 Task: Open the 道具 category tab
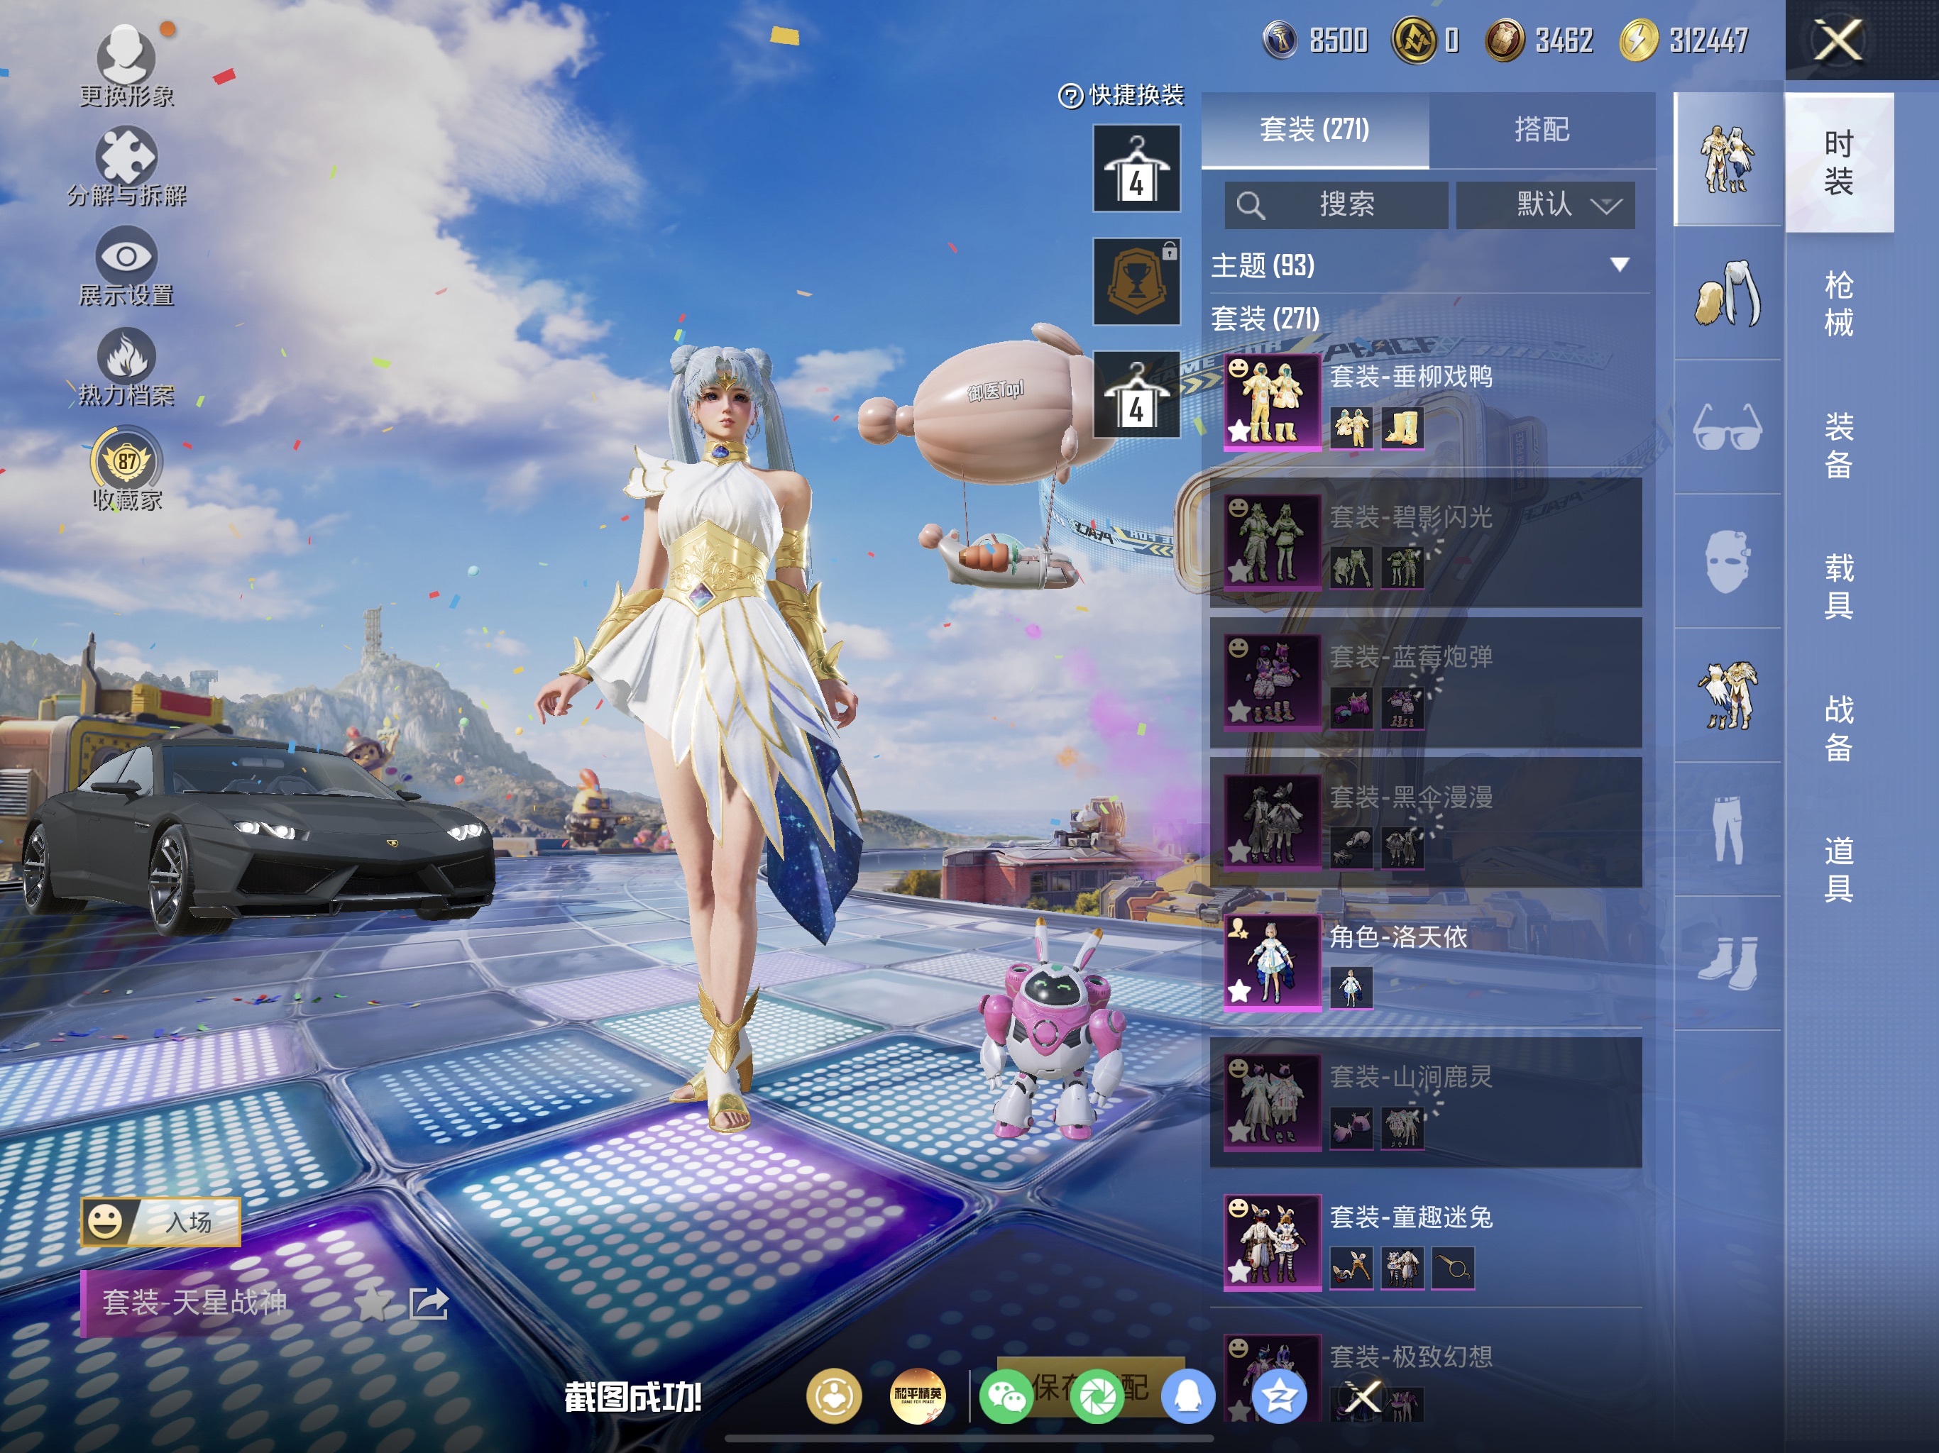[x=1839, y=869]
